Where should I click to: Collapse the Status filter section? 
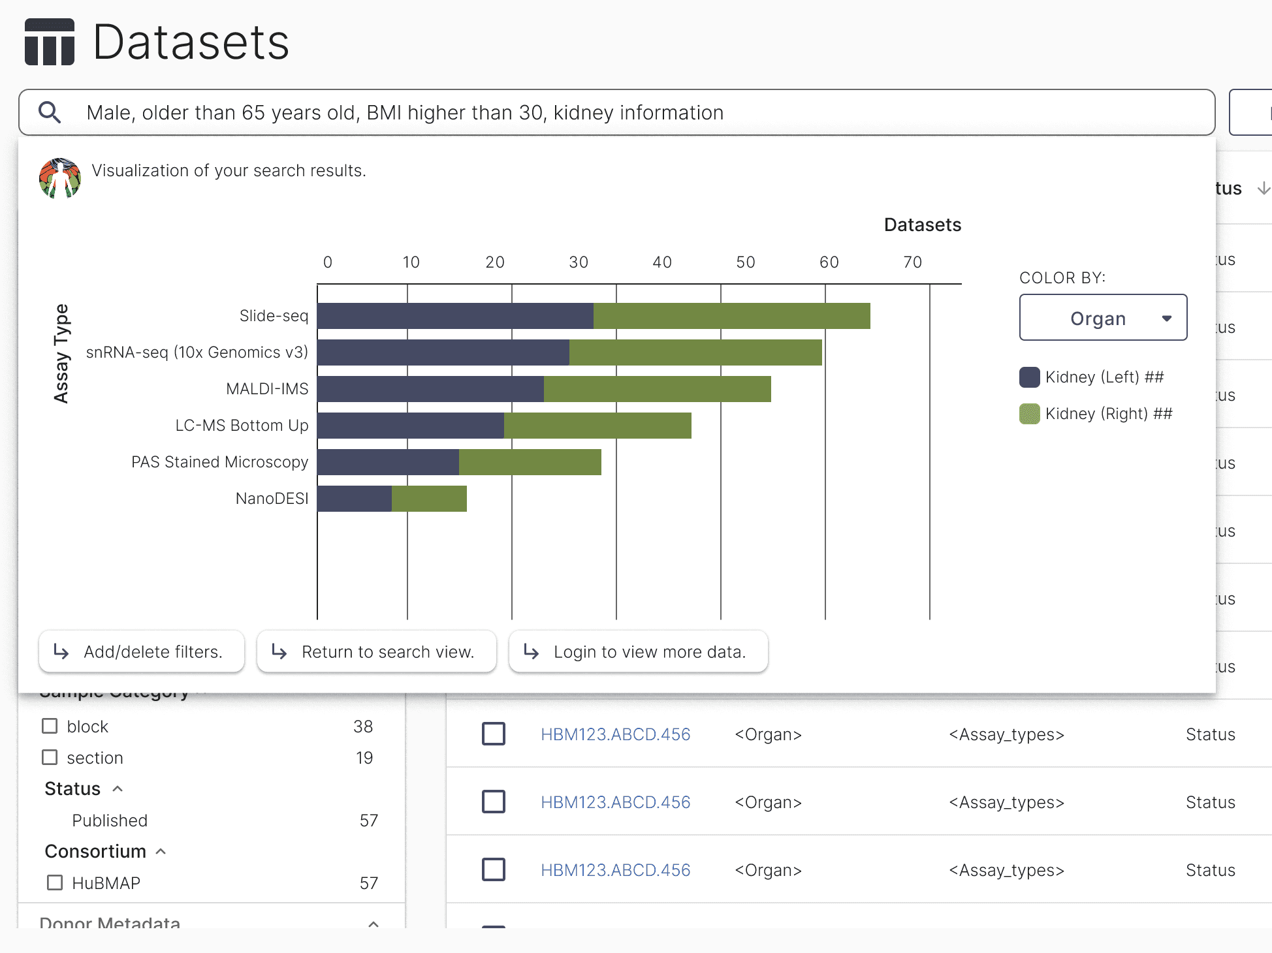pos(118,789)
